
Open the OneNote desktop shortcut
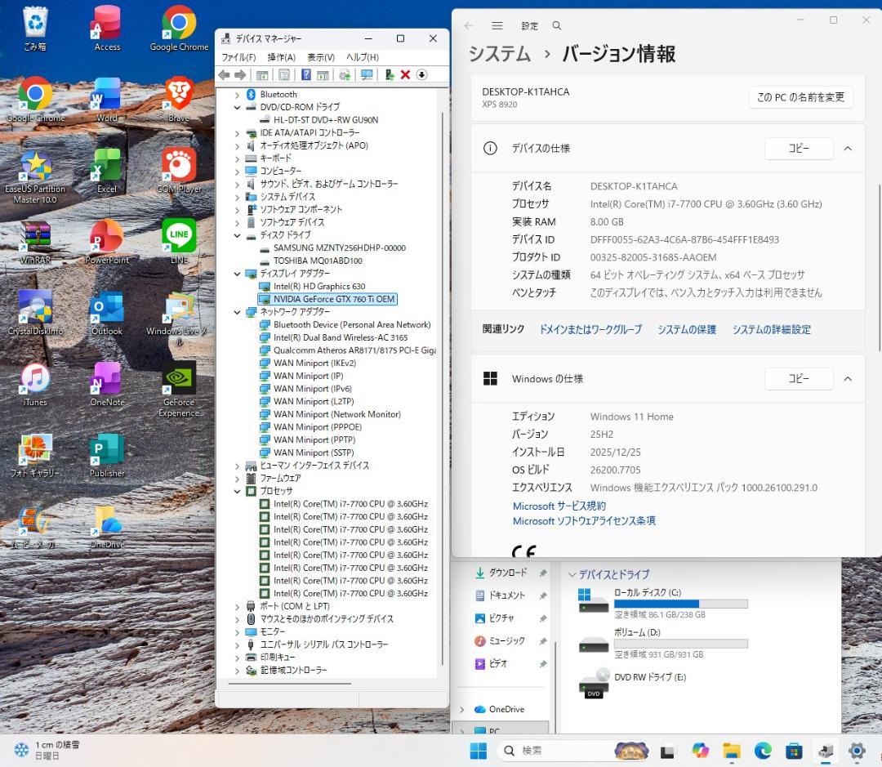pyautogui.click(x=107, y=384)
